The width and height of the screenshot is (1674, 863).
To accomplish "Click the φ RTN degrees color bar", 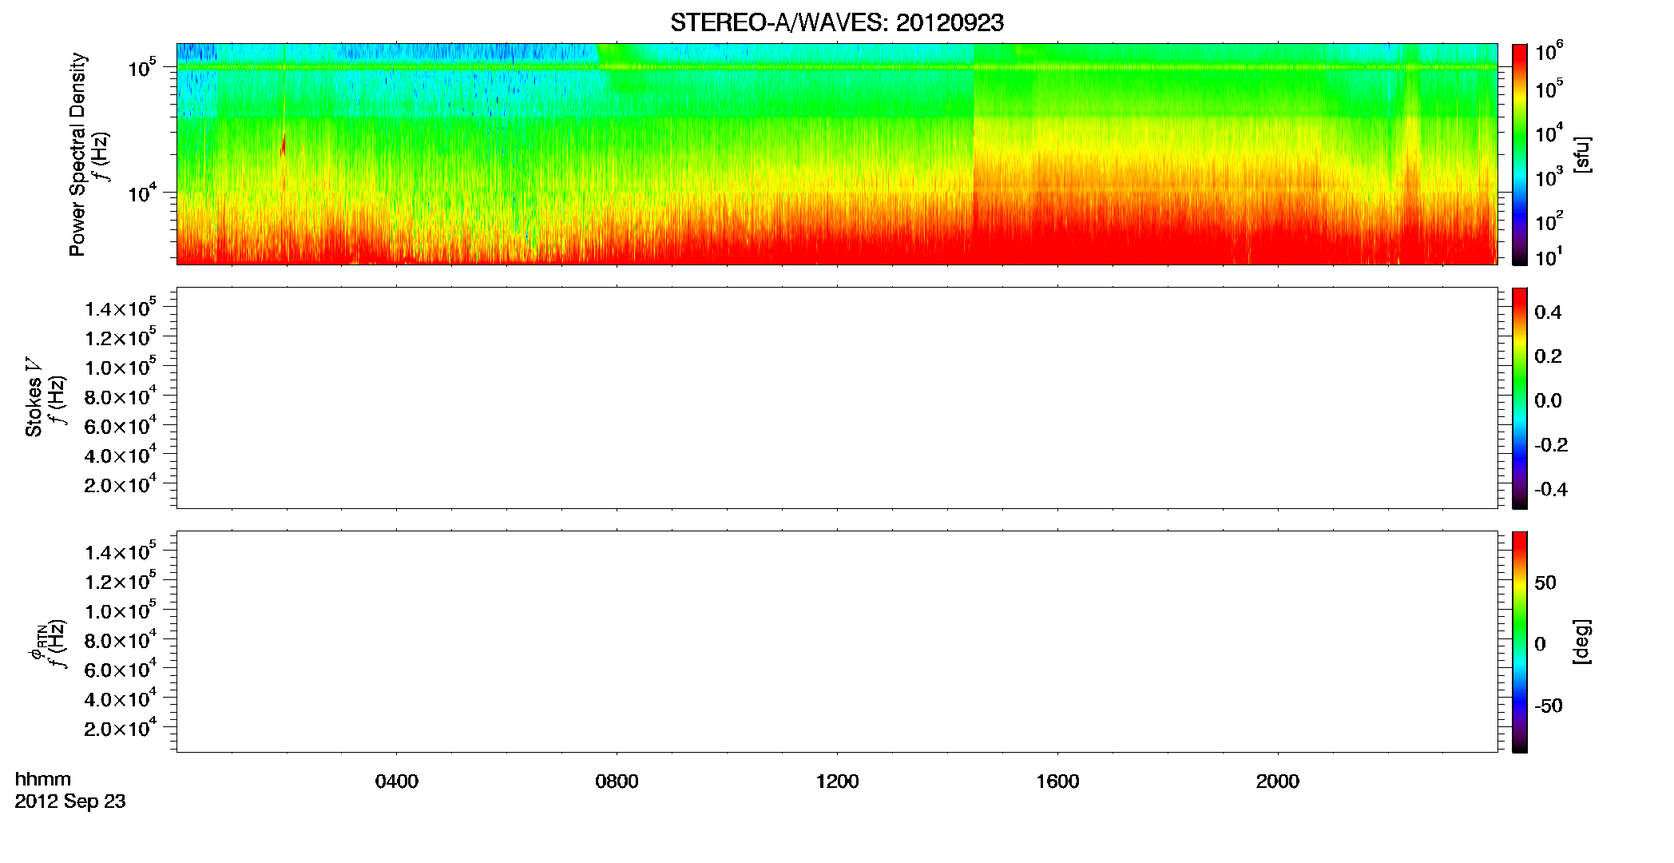I will 1520,642.
